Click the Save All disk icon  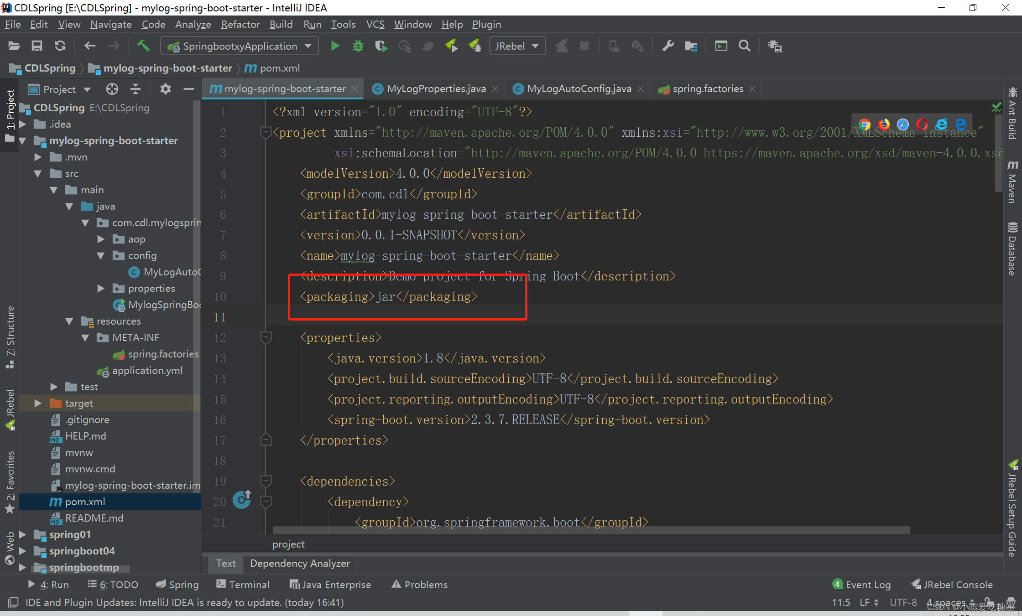point(37,46)
